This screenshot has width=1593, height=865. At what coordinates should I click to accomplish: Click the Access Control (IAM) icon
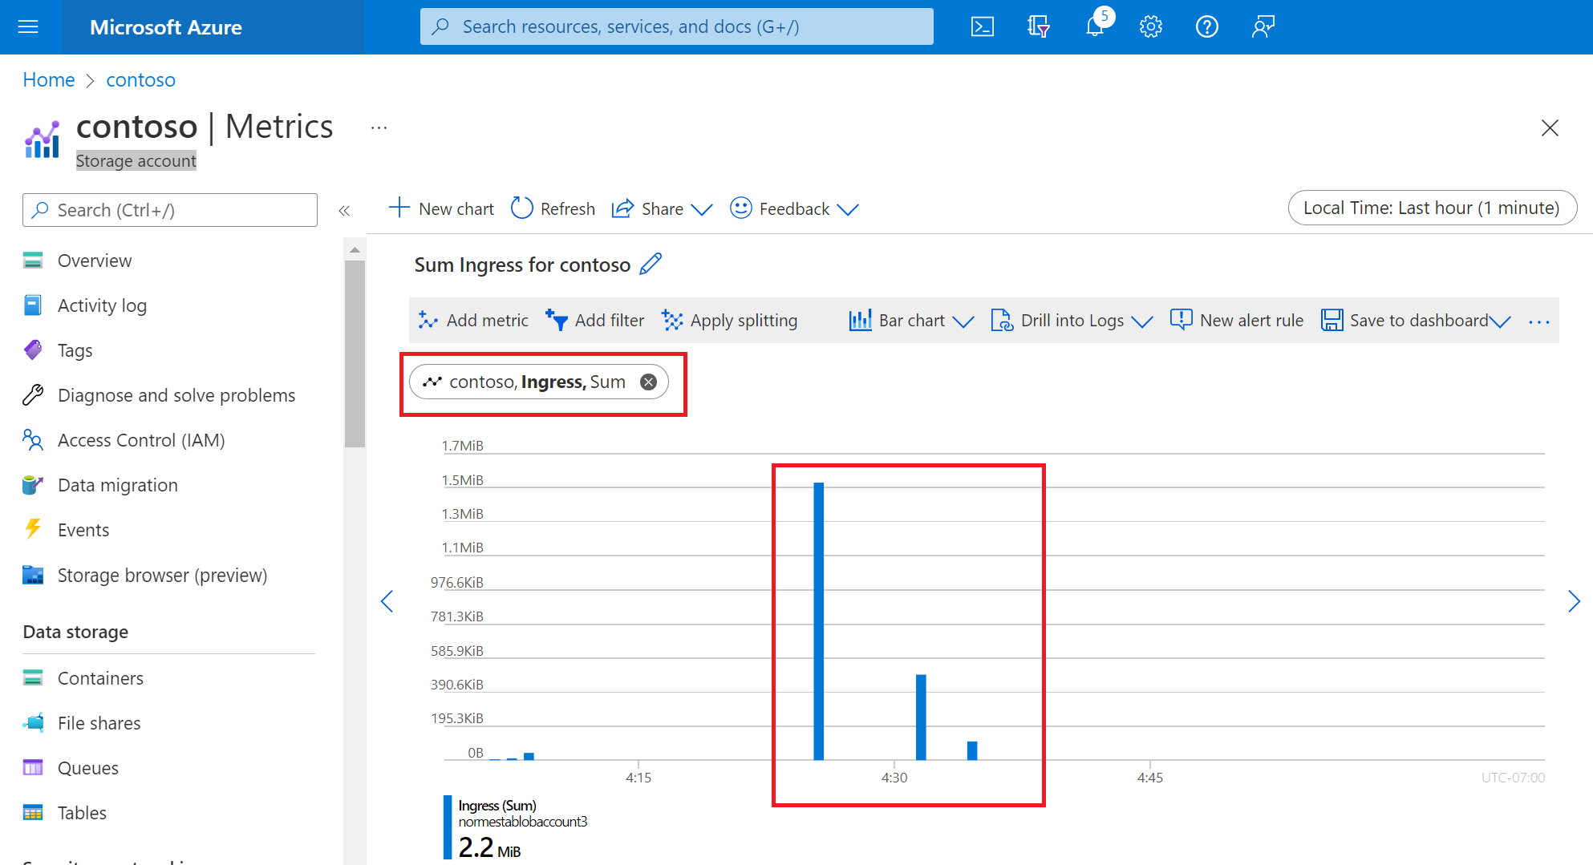tap(33, 440)
